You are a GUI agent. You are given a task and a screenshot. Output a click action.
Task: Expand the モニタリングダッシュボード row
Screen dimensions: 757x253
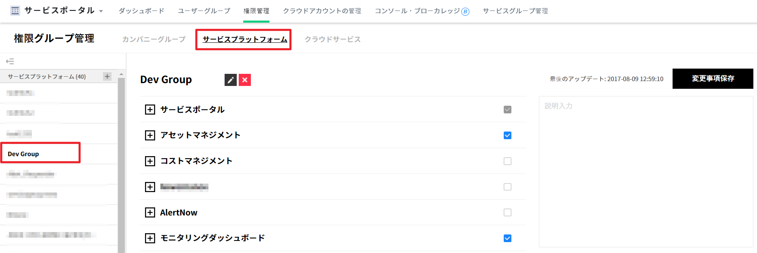[x=150, y=238]
